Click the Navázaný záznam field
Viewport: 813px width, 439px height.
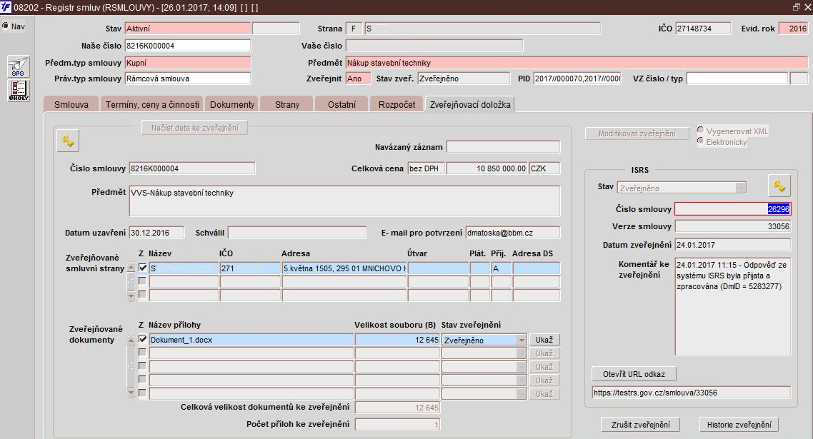point(503,146)
